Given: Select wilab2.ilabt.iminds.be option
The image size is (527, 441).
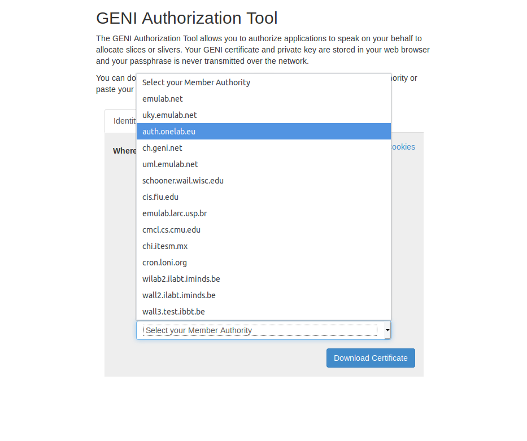Looking at the screenshot, I should 181,279.
